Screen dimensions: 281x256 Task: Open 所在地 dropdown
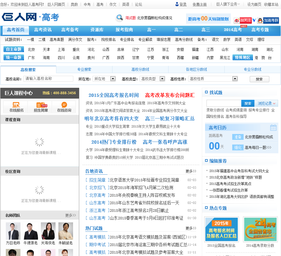coord(104,79)
